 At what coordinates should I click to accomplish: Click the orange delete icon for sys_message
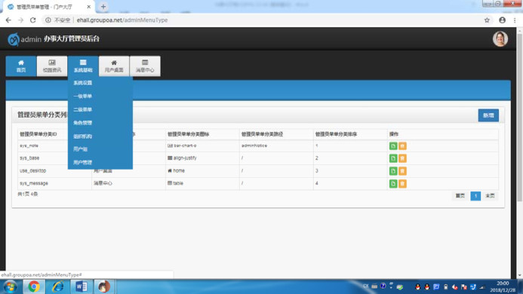pos(402,184)
